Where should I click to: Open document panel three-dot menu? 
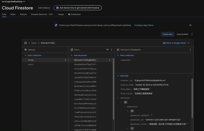point(190,50)
